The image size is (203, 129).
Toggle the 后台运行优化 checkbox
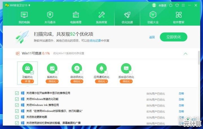(x=131, y=72)
